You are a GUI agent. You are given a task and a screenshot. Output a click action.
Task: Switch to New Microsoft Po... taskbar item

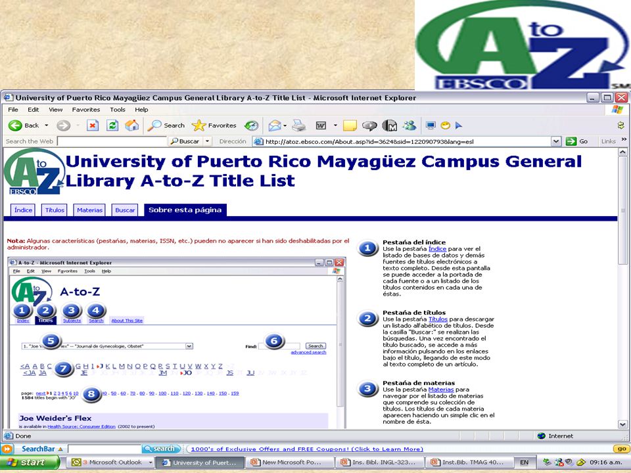[x=290, y=462]
